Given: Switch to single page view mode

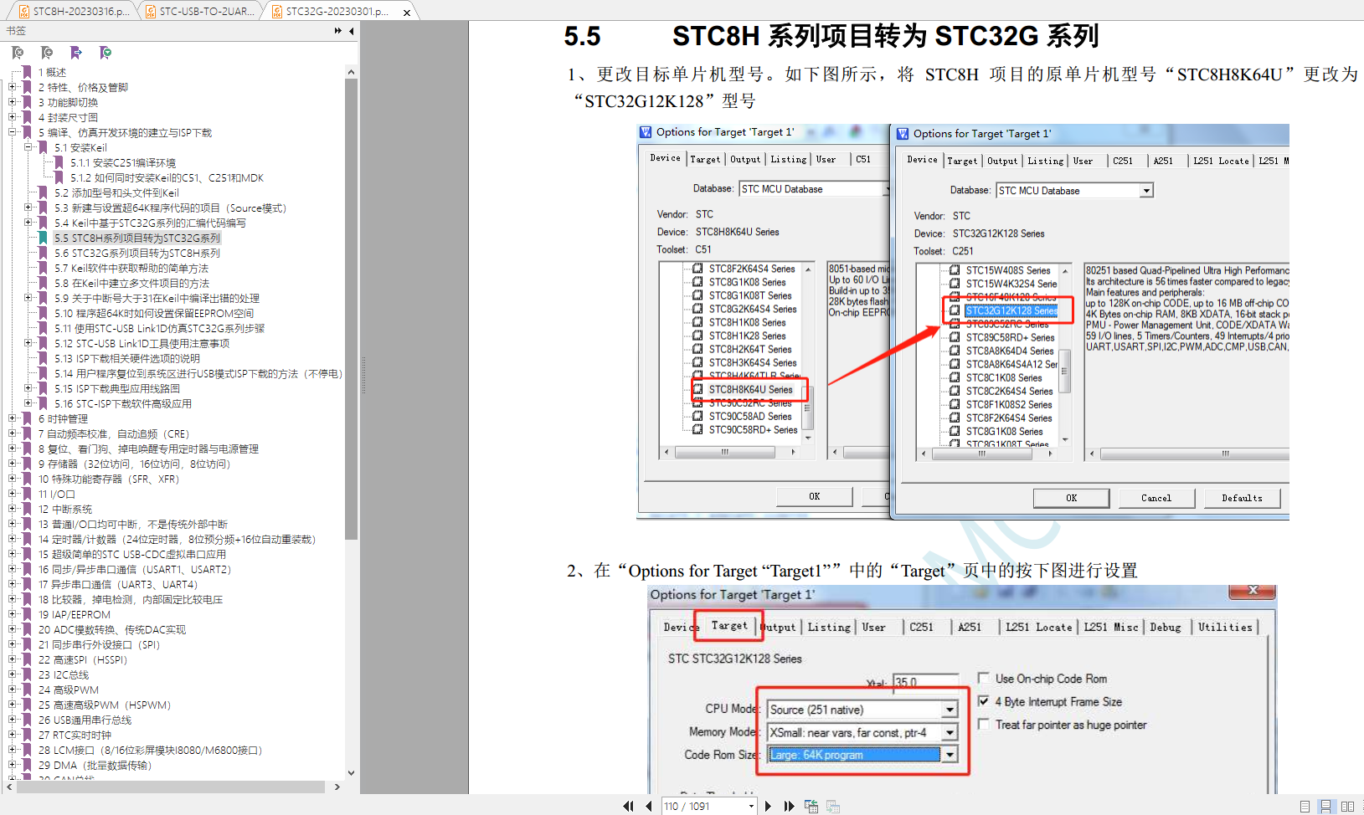Looking at the screenshot, I should pos(1305,807).
